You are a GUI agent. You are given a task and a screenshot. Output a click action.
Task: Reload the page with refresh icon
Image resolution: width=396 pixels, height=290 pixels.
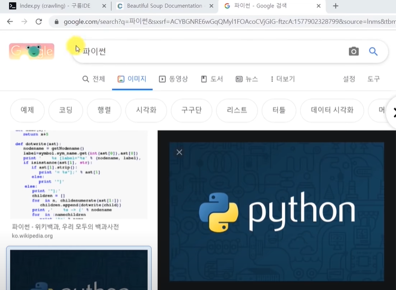click(39, 22)
